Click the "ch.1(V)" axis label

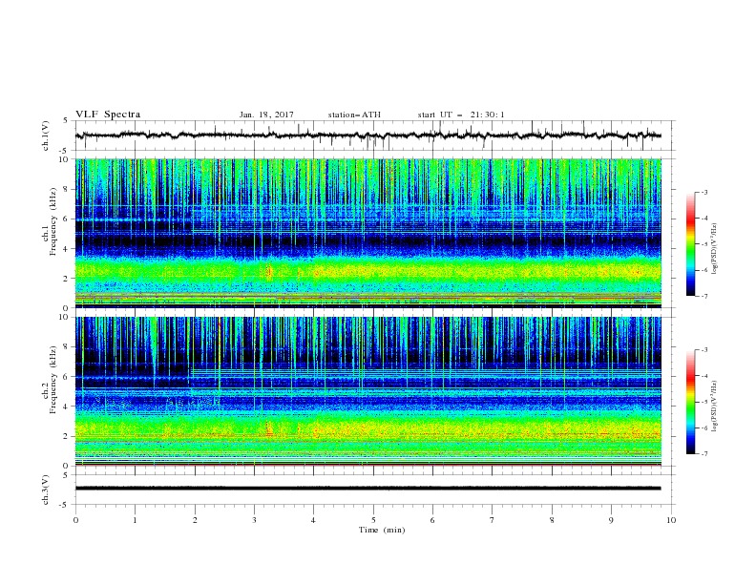point(45,136)
